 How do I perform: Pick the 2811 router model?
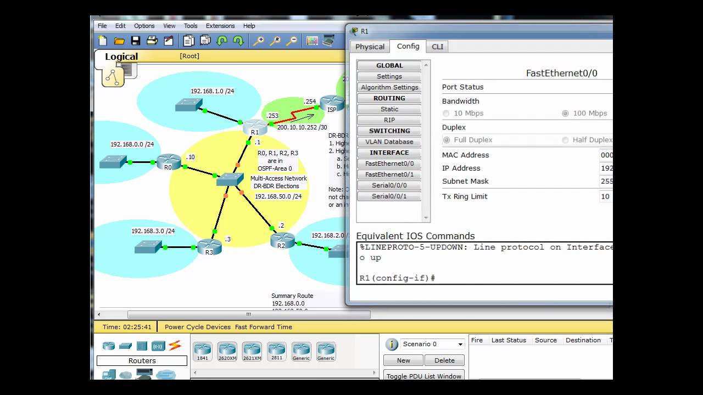[276, 351]
